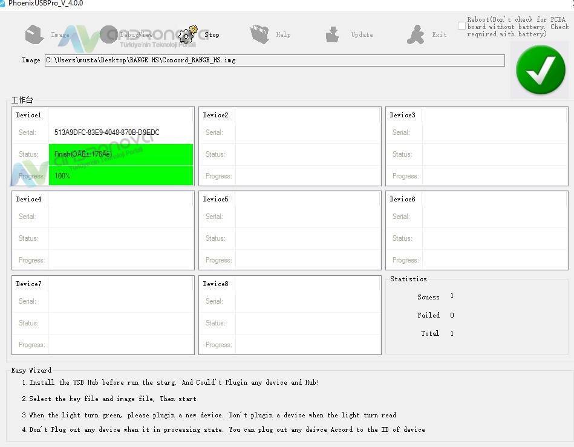Click the Device8 header label
The image size is (574, 447).
click(215, 284)
